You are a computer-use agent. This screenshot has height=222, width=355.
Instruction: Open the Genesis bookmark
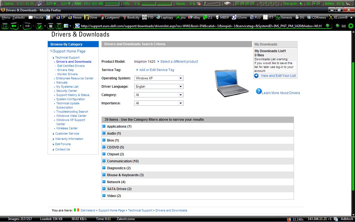284,17
